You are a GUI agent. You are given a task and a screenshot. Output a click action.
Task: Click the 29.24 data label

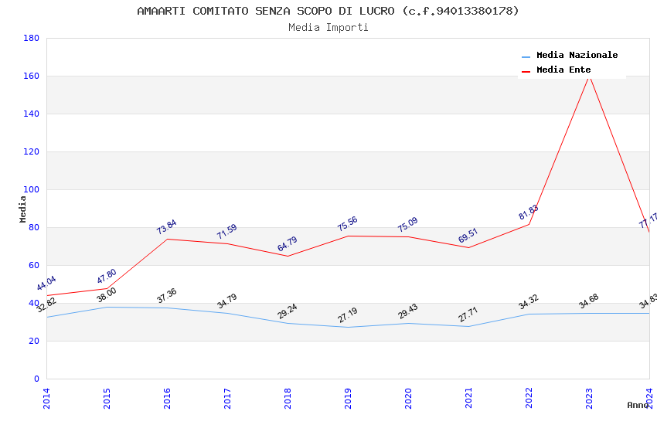click(x=288, y=311)
